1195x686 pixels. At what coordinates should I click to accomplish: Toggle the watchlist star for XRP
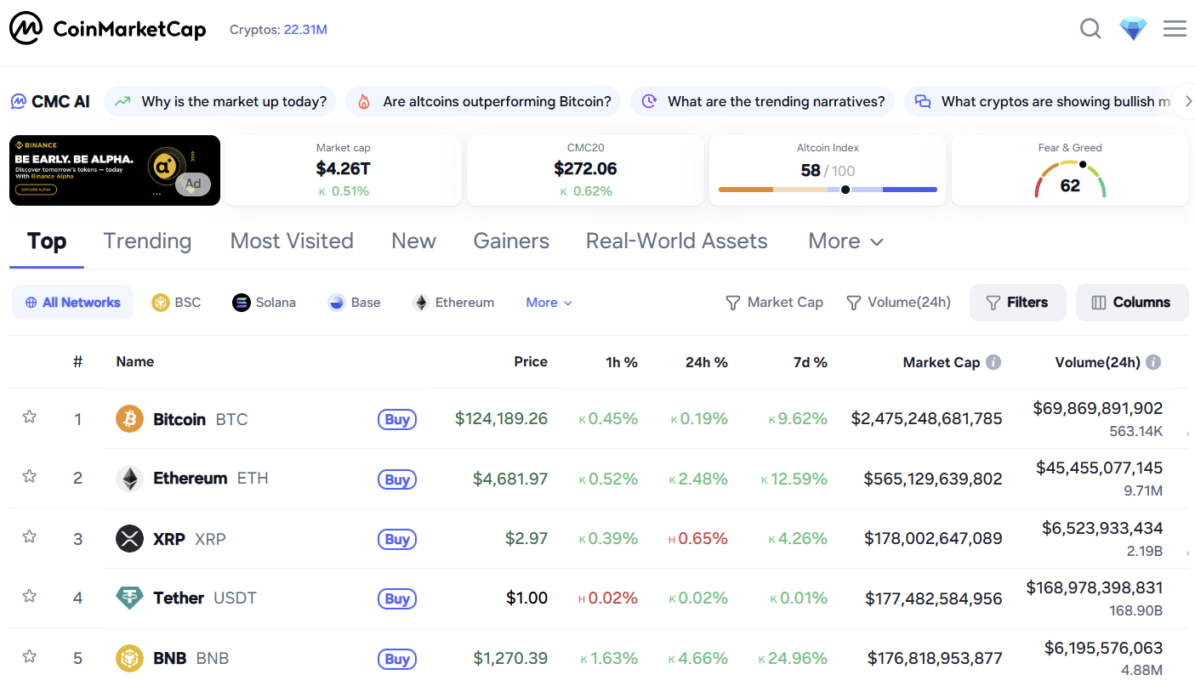pyautogui.click(x=30, y=536)
